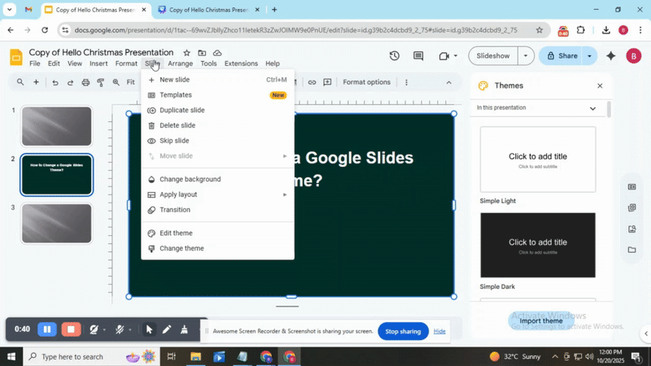
Task: Click the Stop sharing button
Action: (403, 332)
